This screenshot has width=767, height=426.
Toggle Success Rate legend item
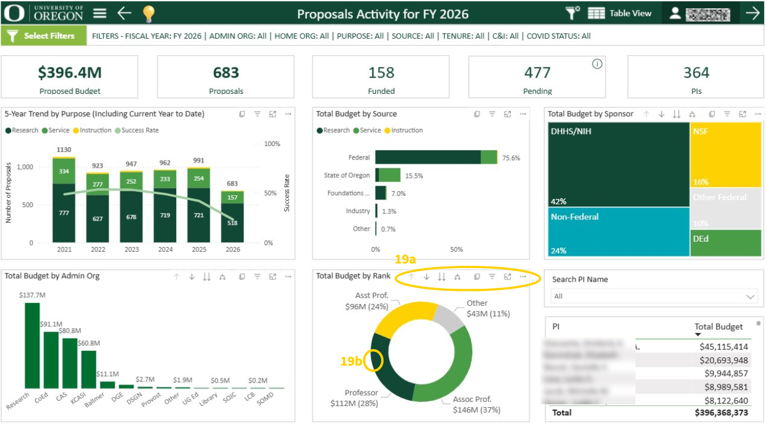coord(136,130)
